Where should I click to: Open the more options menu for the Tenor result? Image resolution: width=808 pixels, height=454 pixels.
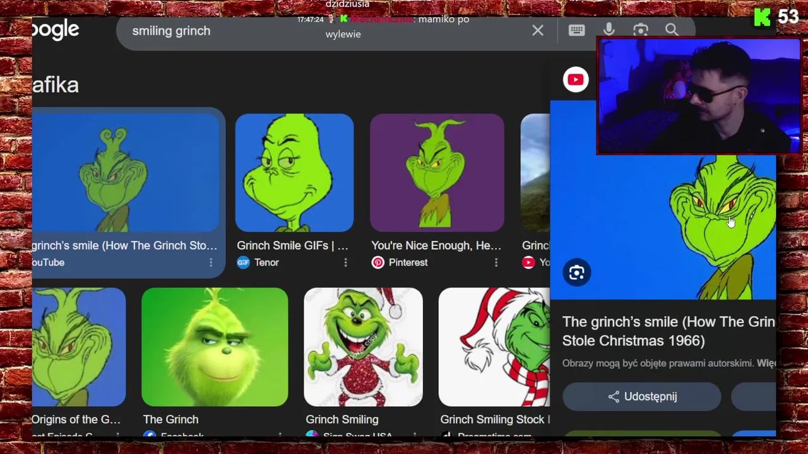click(x=345, y=262)
